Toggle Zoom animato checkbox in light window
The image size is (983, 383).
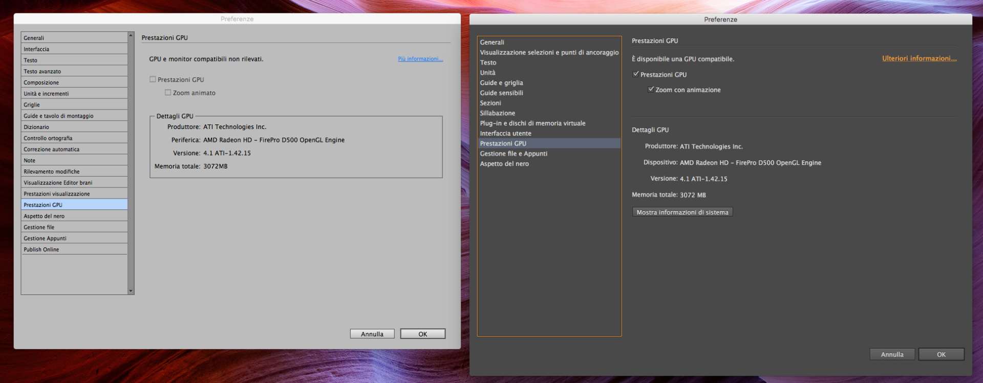click(168, 93)
